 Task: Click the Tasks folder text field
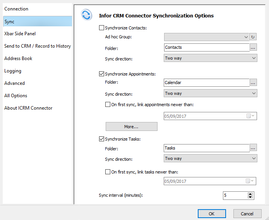tap(207, 148)
